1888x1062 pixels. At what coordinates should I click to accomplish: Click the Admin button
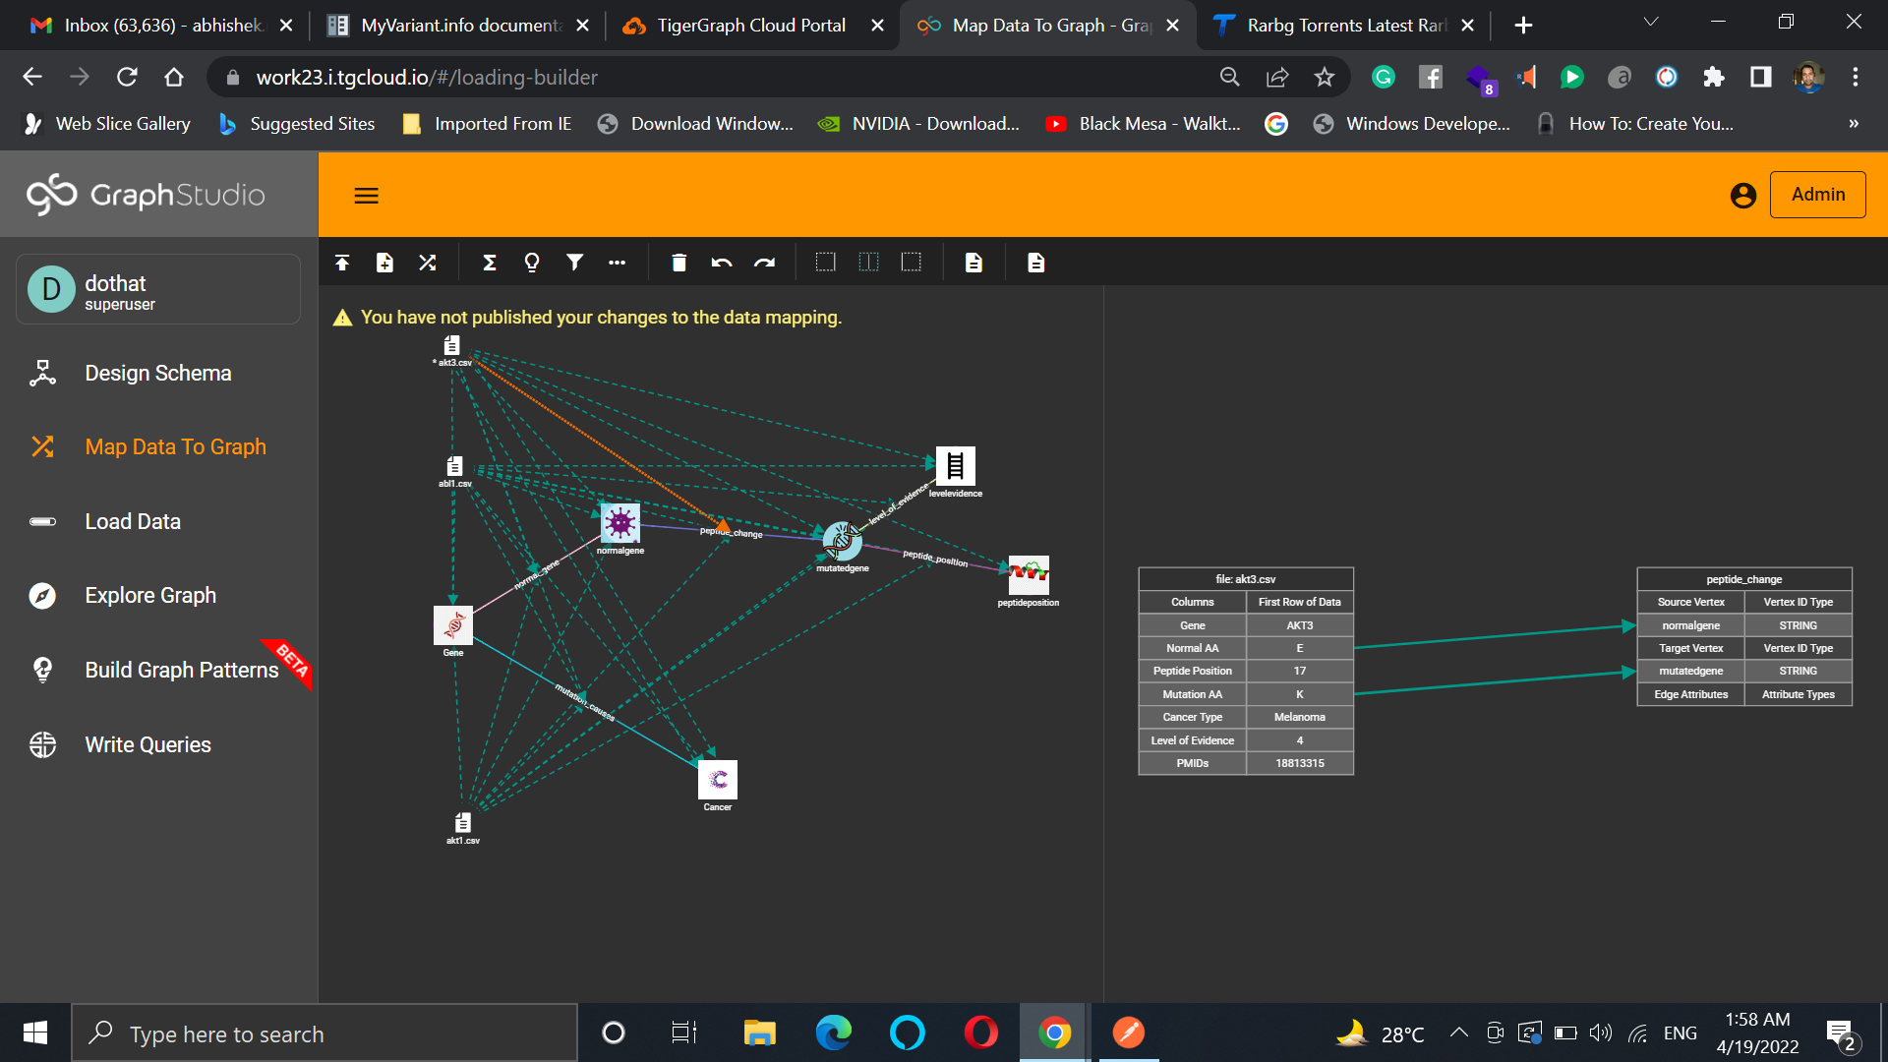click(x=1817, y=195)
